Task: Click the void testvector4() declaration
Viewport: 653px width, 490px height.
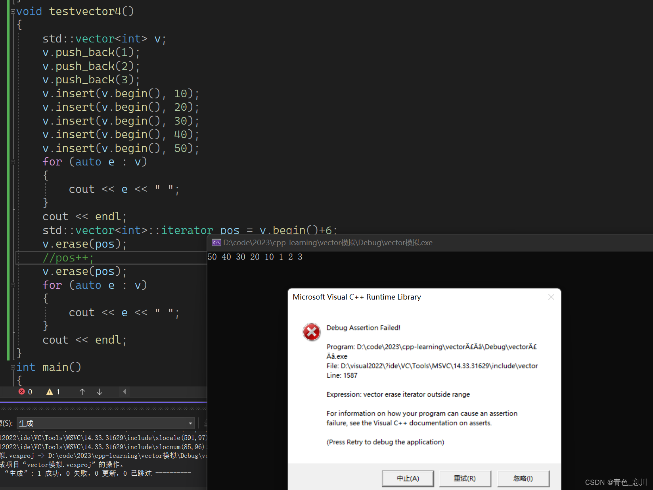Action: click(x=75, y=12)
